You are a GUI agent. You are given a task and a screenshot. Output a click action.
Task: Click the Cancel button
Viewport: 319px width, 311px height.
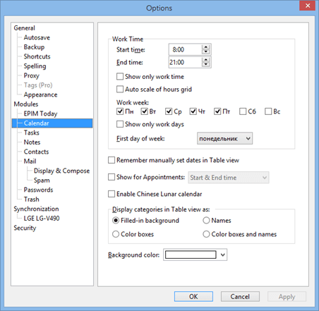(x=240, y=297)
